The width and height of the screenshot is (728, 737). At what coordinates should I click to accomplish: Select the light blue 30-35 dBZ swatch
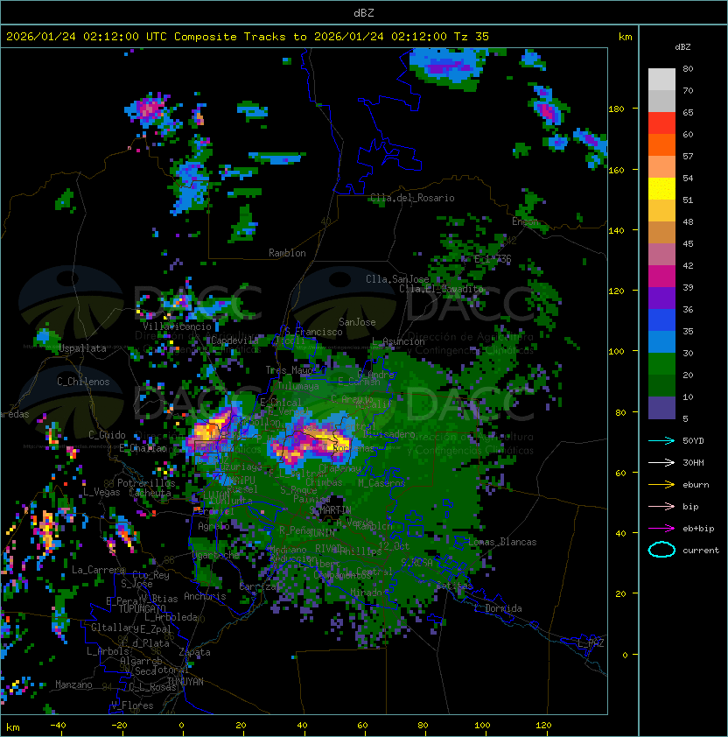[x=661, y=342]
